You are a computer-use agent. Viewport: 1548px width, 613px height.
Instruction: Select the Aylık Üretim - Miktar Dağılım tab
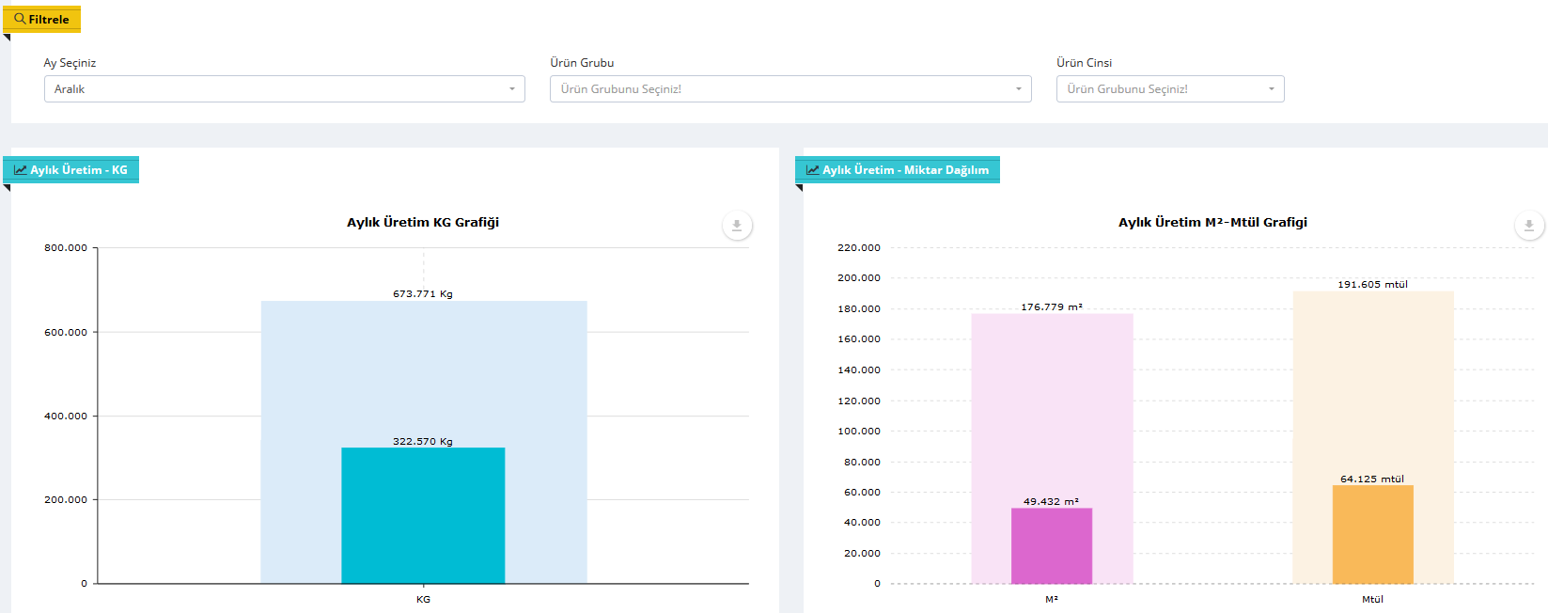tap(898, 170)
